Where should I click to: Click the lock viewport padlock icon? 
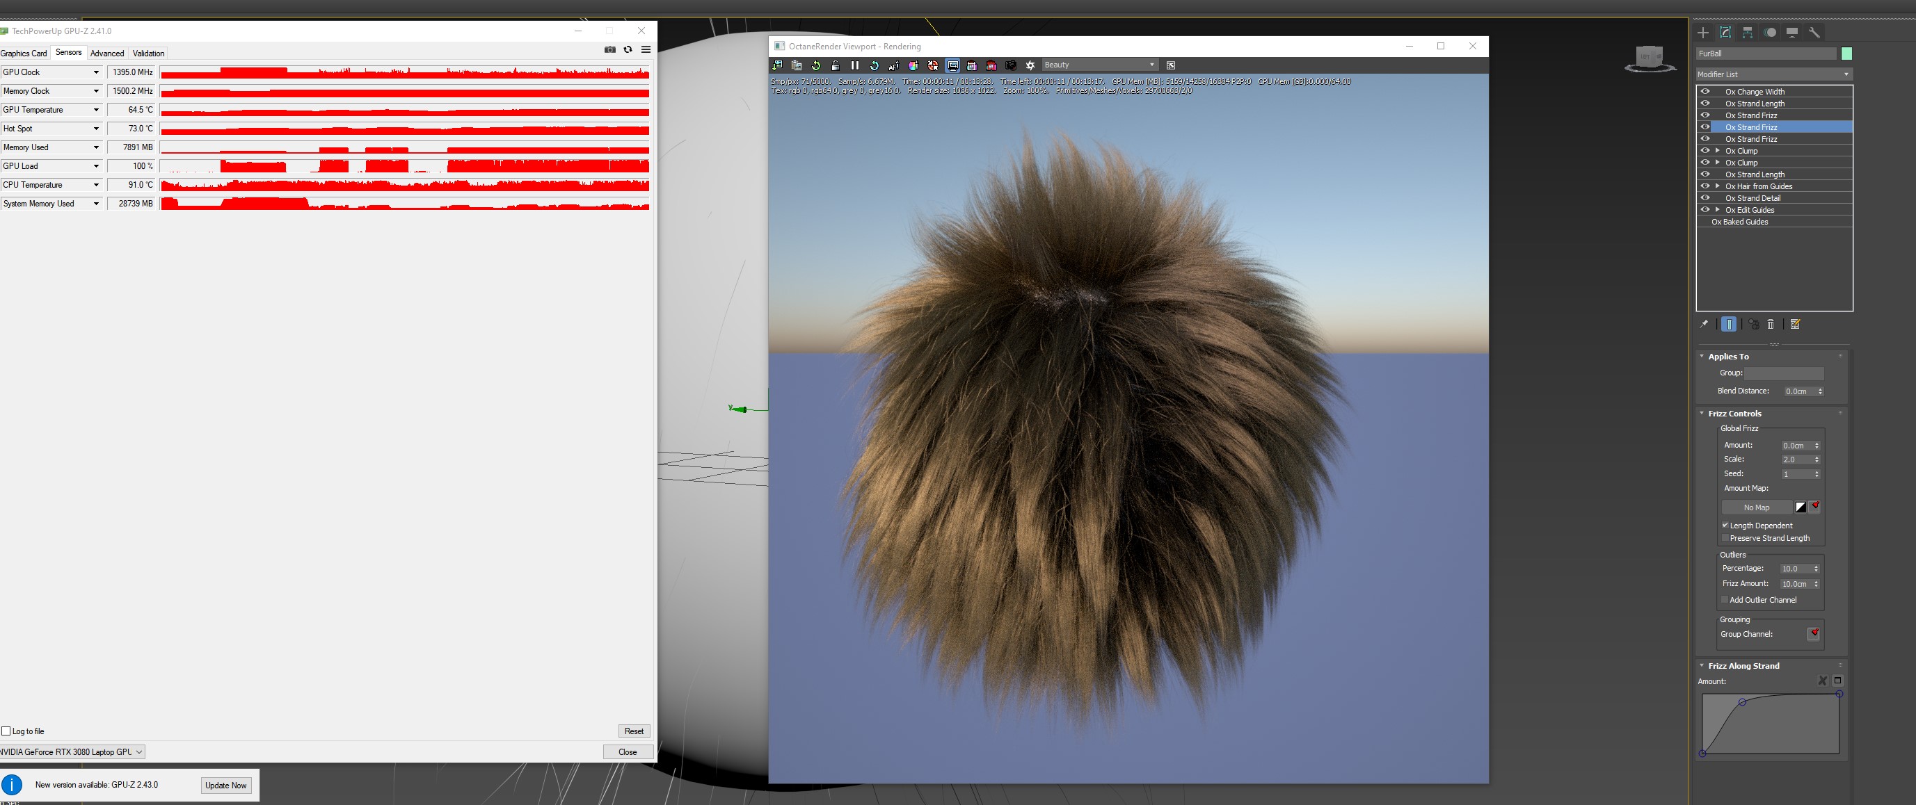point(836,65)
